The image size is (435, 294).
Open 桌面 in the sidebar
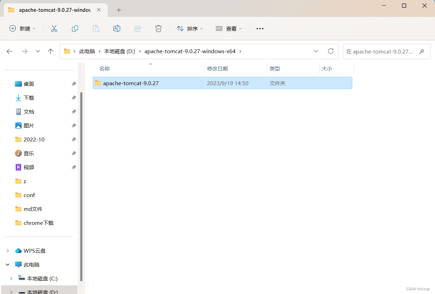(x=29, y=84)
